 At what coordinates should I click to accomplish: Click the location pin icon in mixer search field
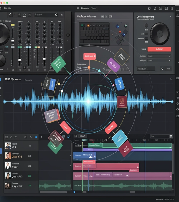(x=56, y=15)
